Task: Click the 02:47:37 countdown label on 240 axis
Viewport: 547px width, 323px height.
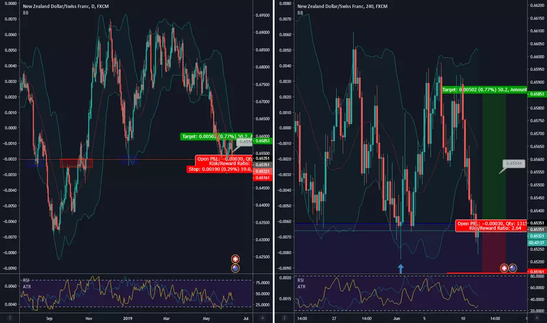Action: [x=537, y=243]
